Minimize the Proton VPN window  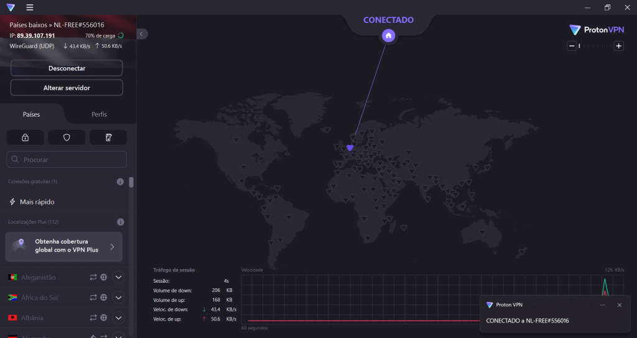[587, 7]
